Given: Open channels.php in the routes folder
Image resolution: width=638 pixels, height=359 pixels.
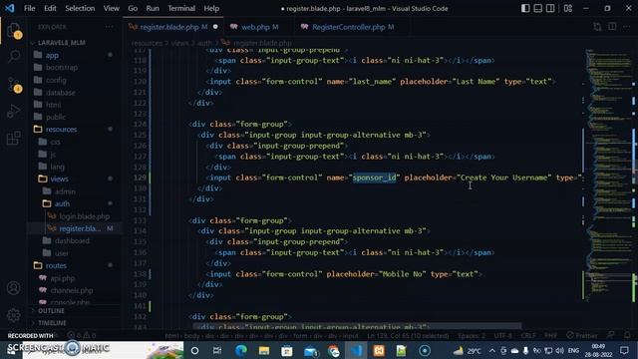Looking at the screenshot, I should click(x=72, y=290).
